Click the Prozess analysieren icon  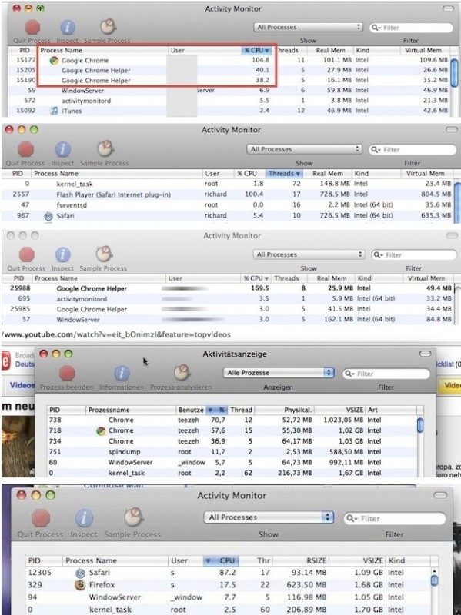[182, 373]
